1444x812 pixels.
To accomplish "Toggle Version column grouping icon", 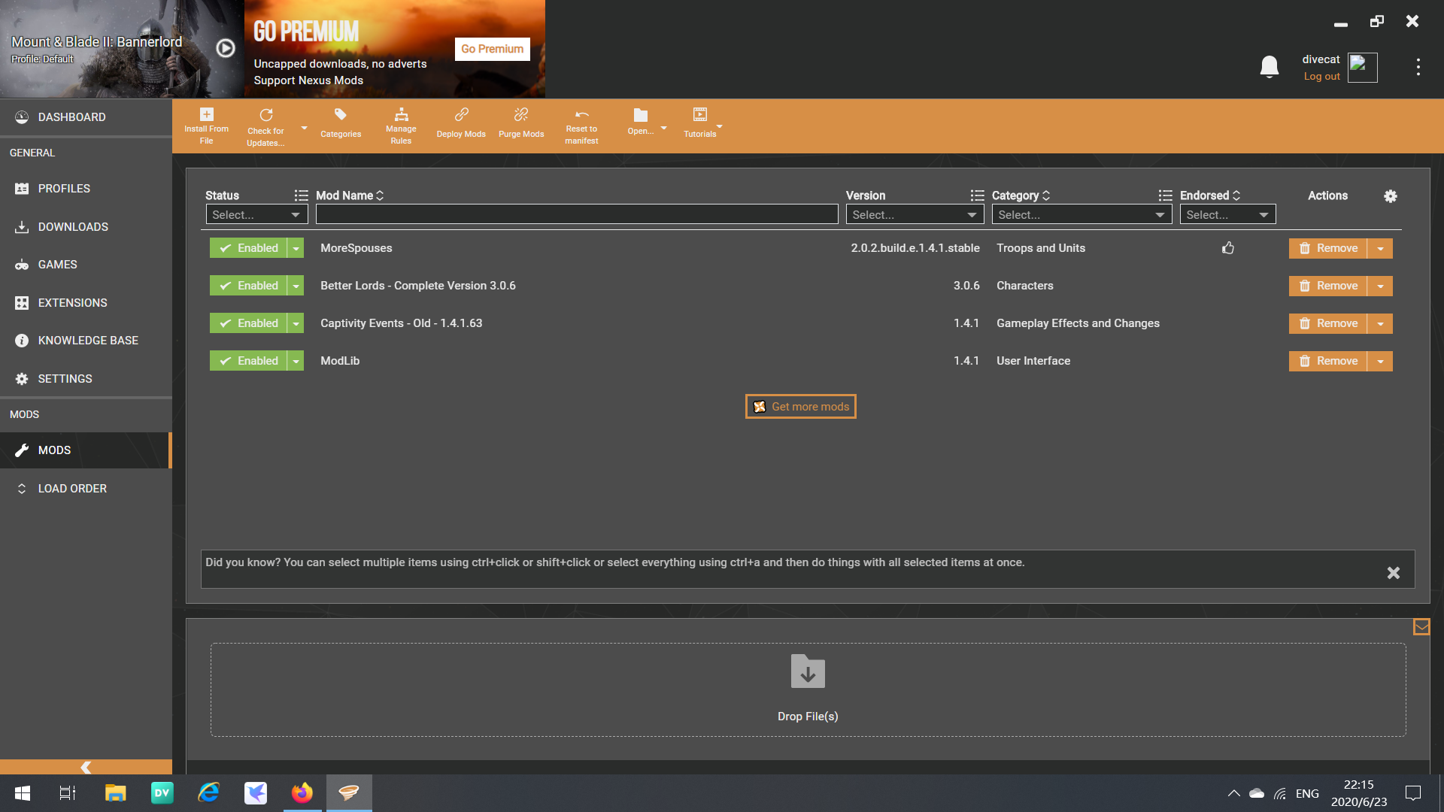I will (x=978, y=195).
